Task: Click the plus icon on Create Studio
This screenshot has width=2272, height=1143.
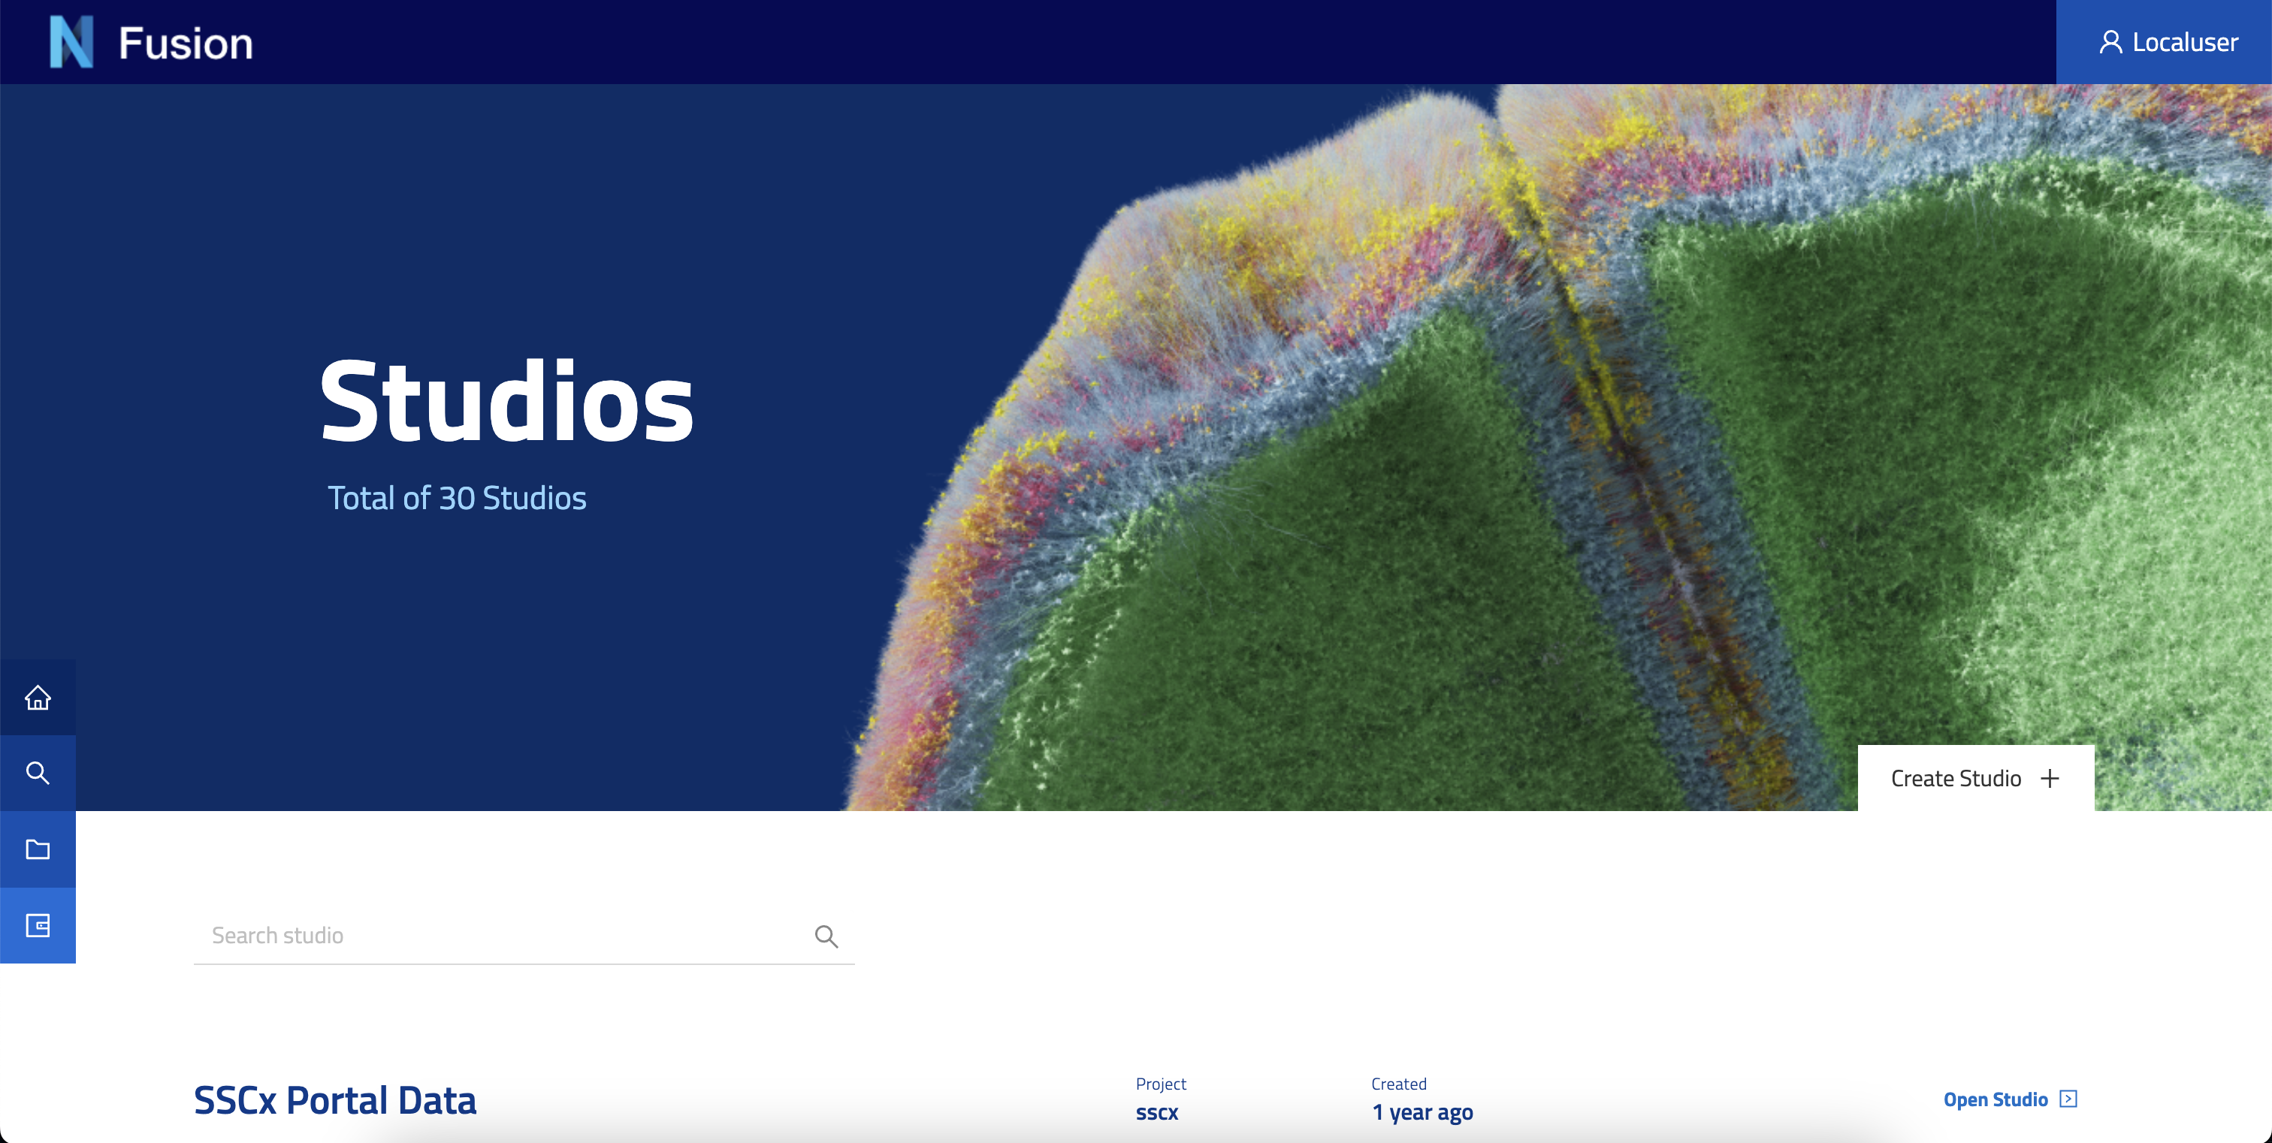Action: 2050,778
